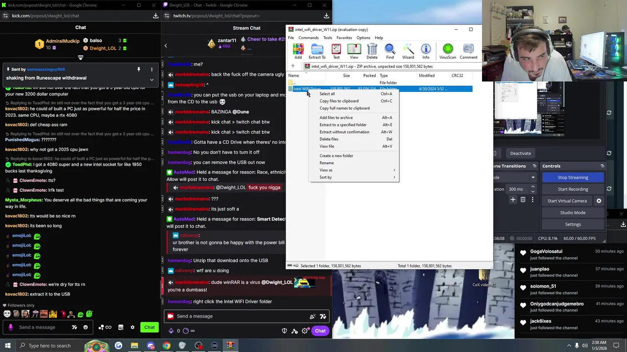This screenshot has height=352, width=627.
Task: Choose Rename in the context menu
Action: coord(354,163)
